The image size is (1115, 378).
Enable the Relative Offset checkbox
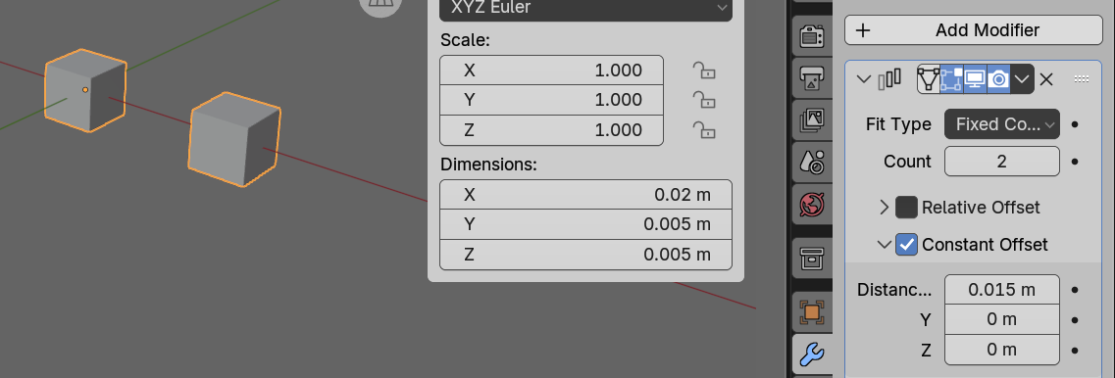906,208
